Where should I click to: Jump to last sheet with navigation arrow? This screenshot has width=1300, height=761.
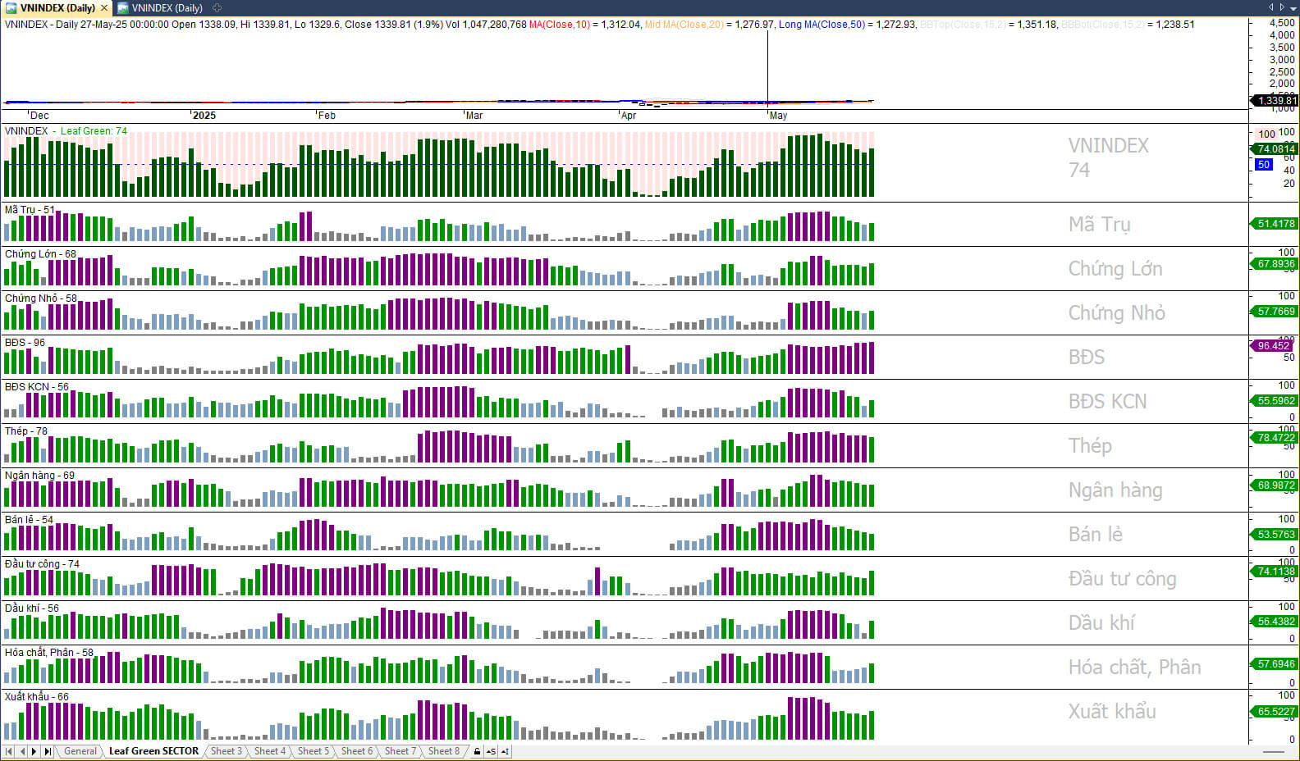click(48, 751)
